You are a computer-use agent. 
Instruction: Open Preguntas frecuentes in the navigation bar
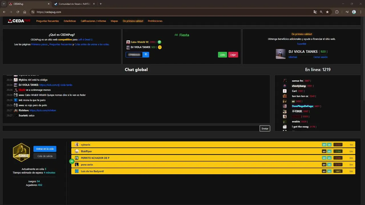(47, 21)
